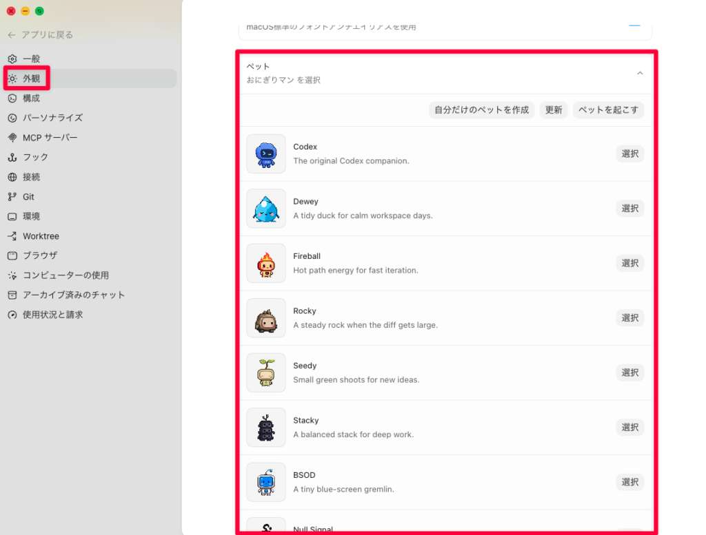Select the Stacky pet
This screenshot has height=535, width=706.
630,428
